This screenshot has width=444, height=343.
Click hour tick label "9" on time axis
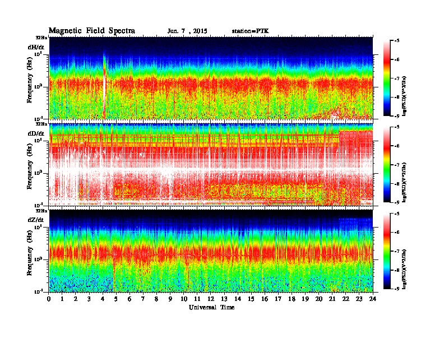tap(170, 299)
